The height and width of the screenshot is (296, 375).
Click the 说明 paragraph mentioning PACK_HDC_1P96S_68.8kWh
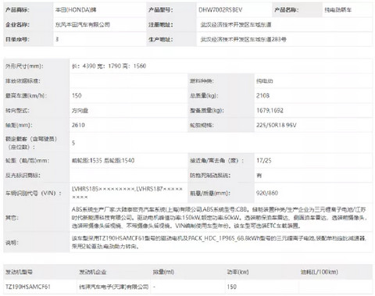(219, 242)
